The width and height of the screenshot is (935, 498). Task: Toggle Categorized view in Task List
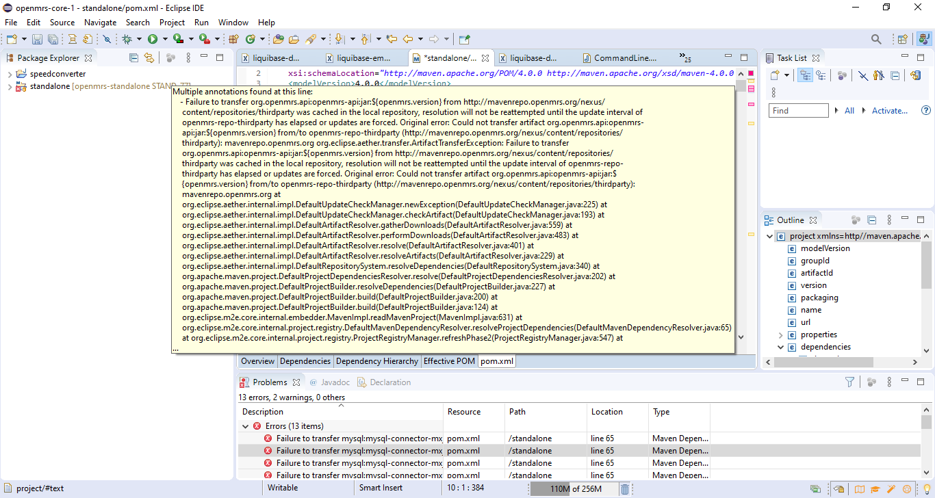pyautogui.click(x=805, y=76)
